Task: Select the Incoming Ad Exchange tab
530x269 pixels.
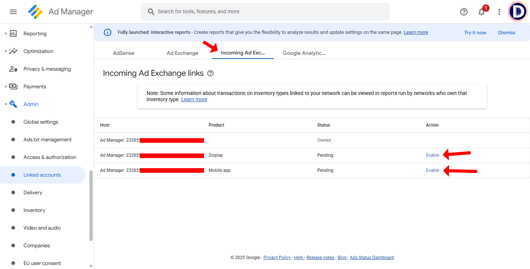Action: coord(243,53)
